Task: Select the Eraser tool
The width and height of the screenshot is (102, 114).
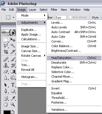Action: coord(6,71)
